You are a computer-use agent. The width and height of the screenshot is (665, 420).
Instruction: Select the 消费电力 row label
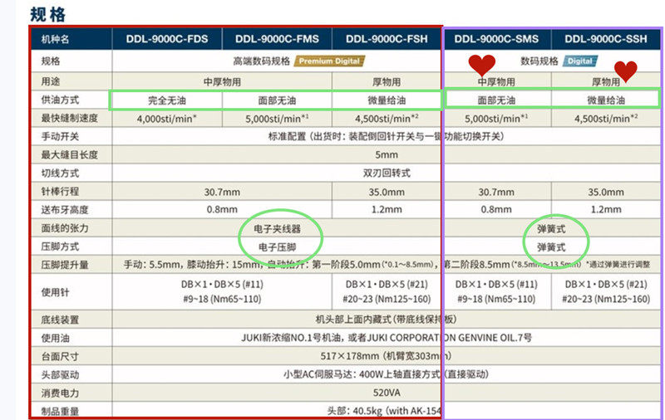pyautogui.click(x=60, y=393)
